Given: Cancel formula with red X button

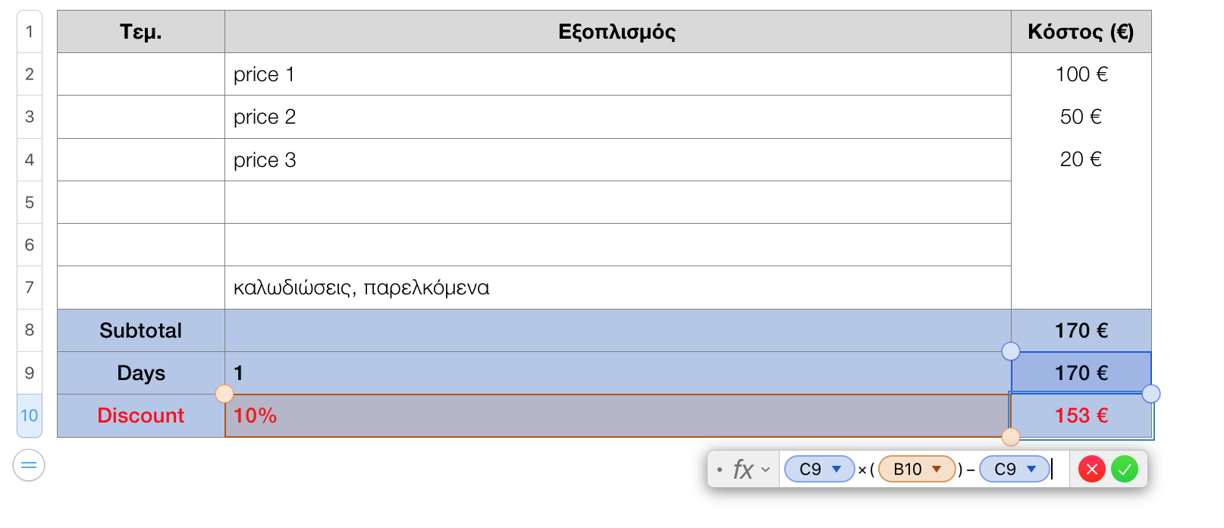Looking at the screenshot, I should (x=1091, y=470).
